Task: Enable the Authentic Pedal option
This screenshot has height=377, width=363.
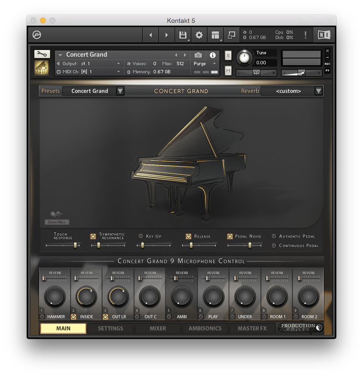Action: pos(274,236)
